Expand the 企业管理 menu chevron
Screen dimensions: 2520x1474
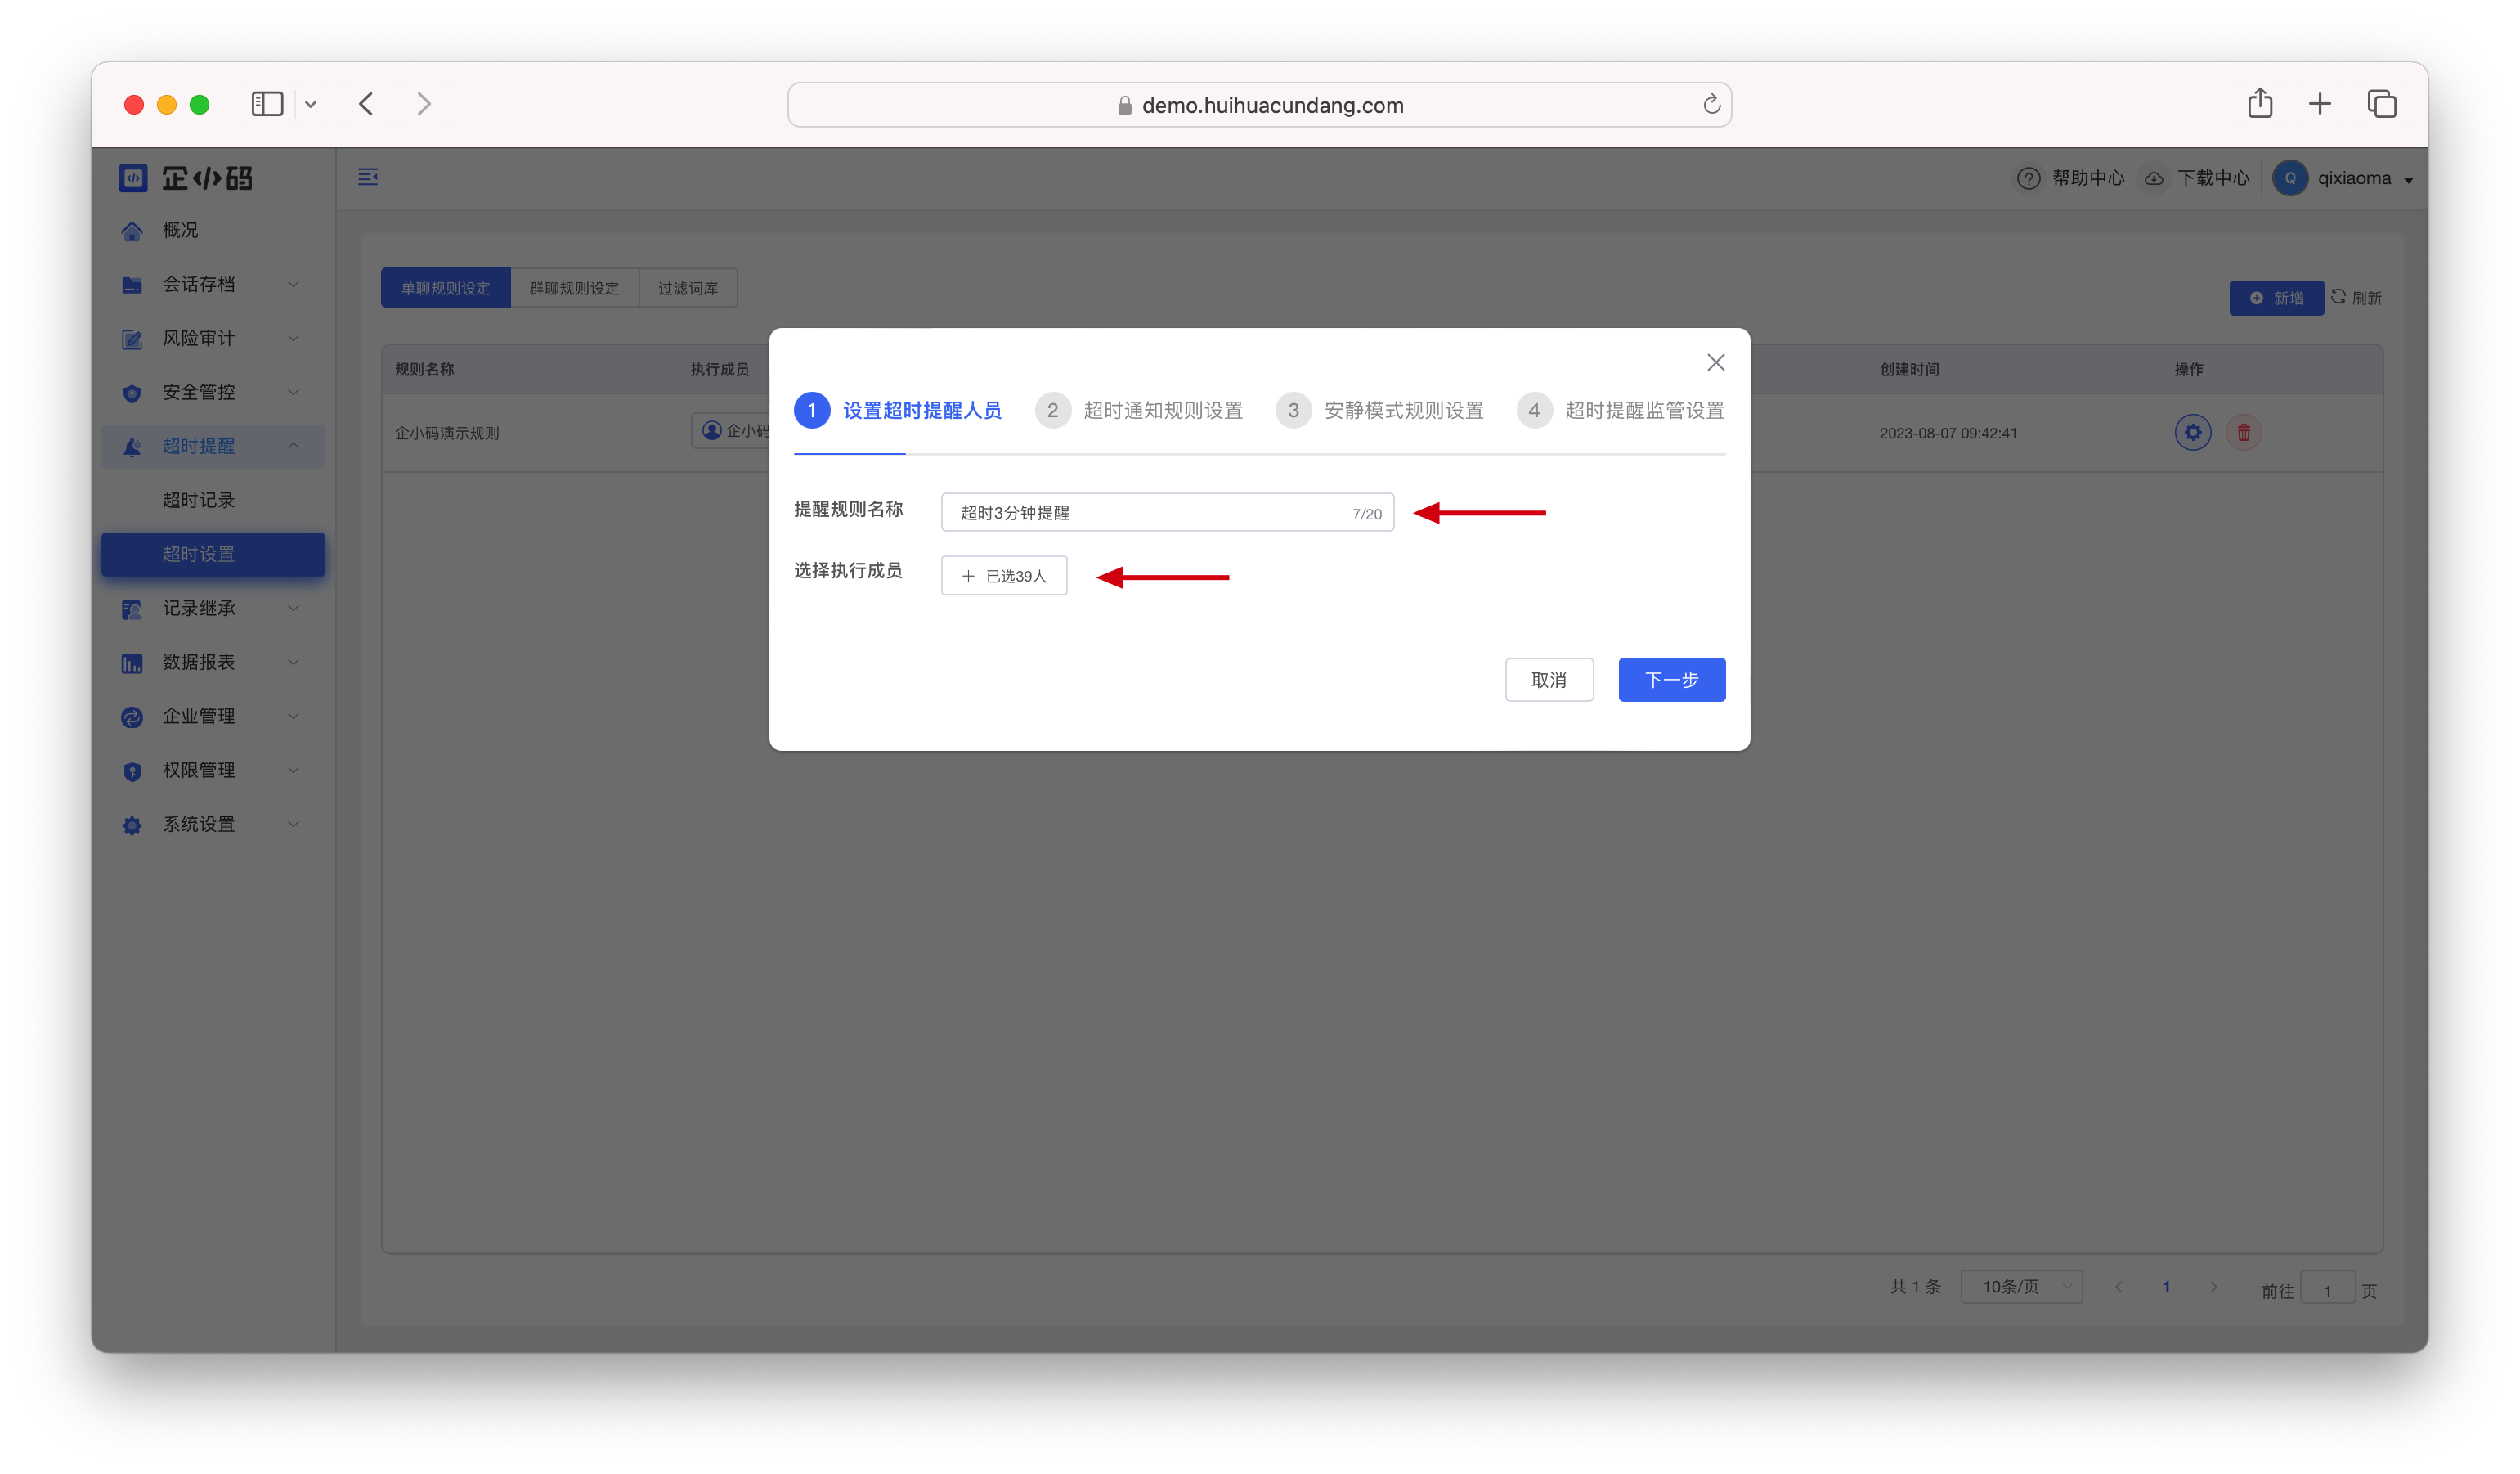click(x=294, y=717)
